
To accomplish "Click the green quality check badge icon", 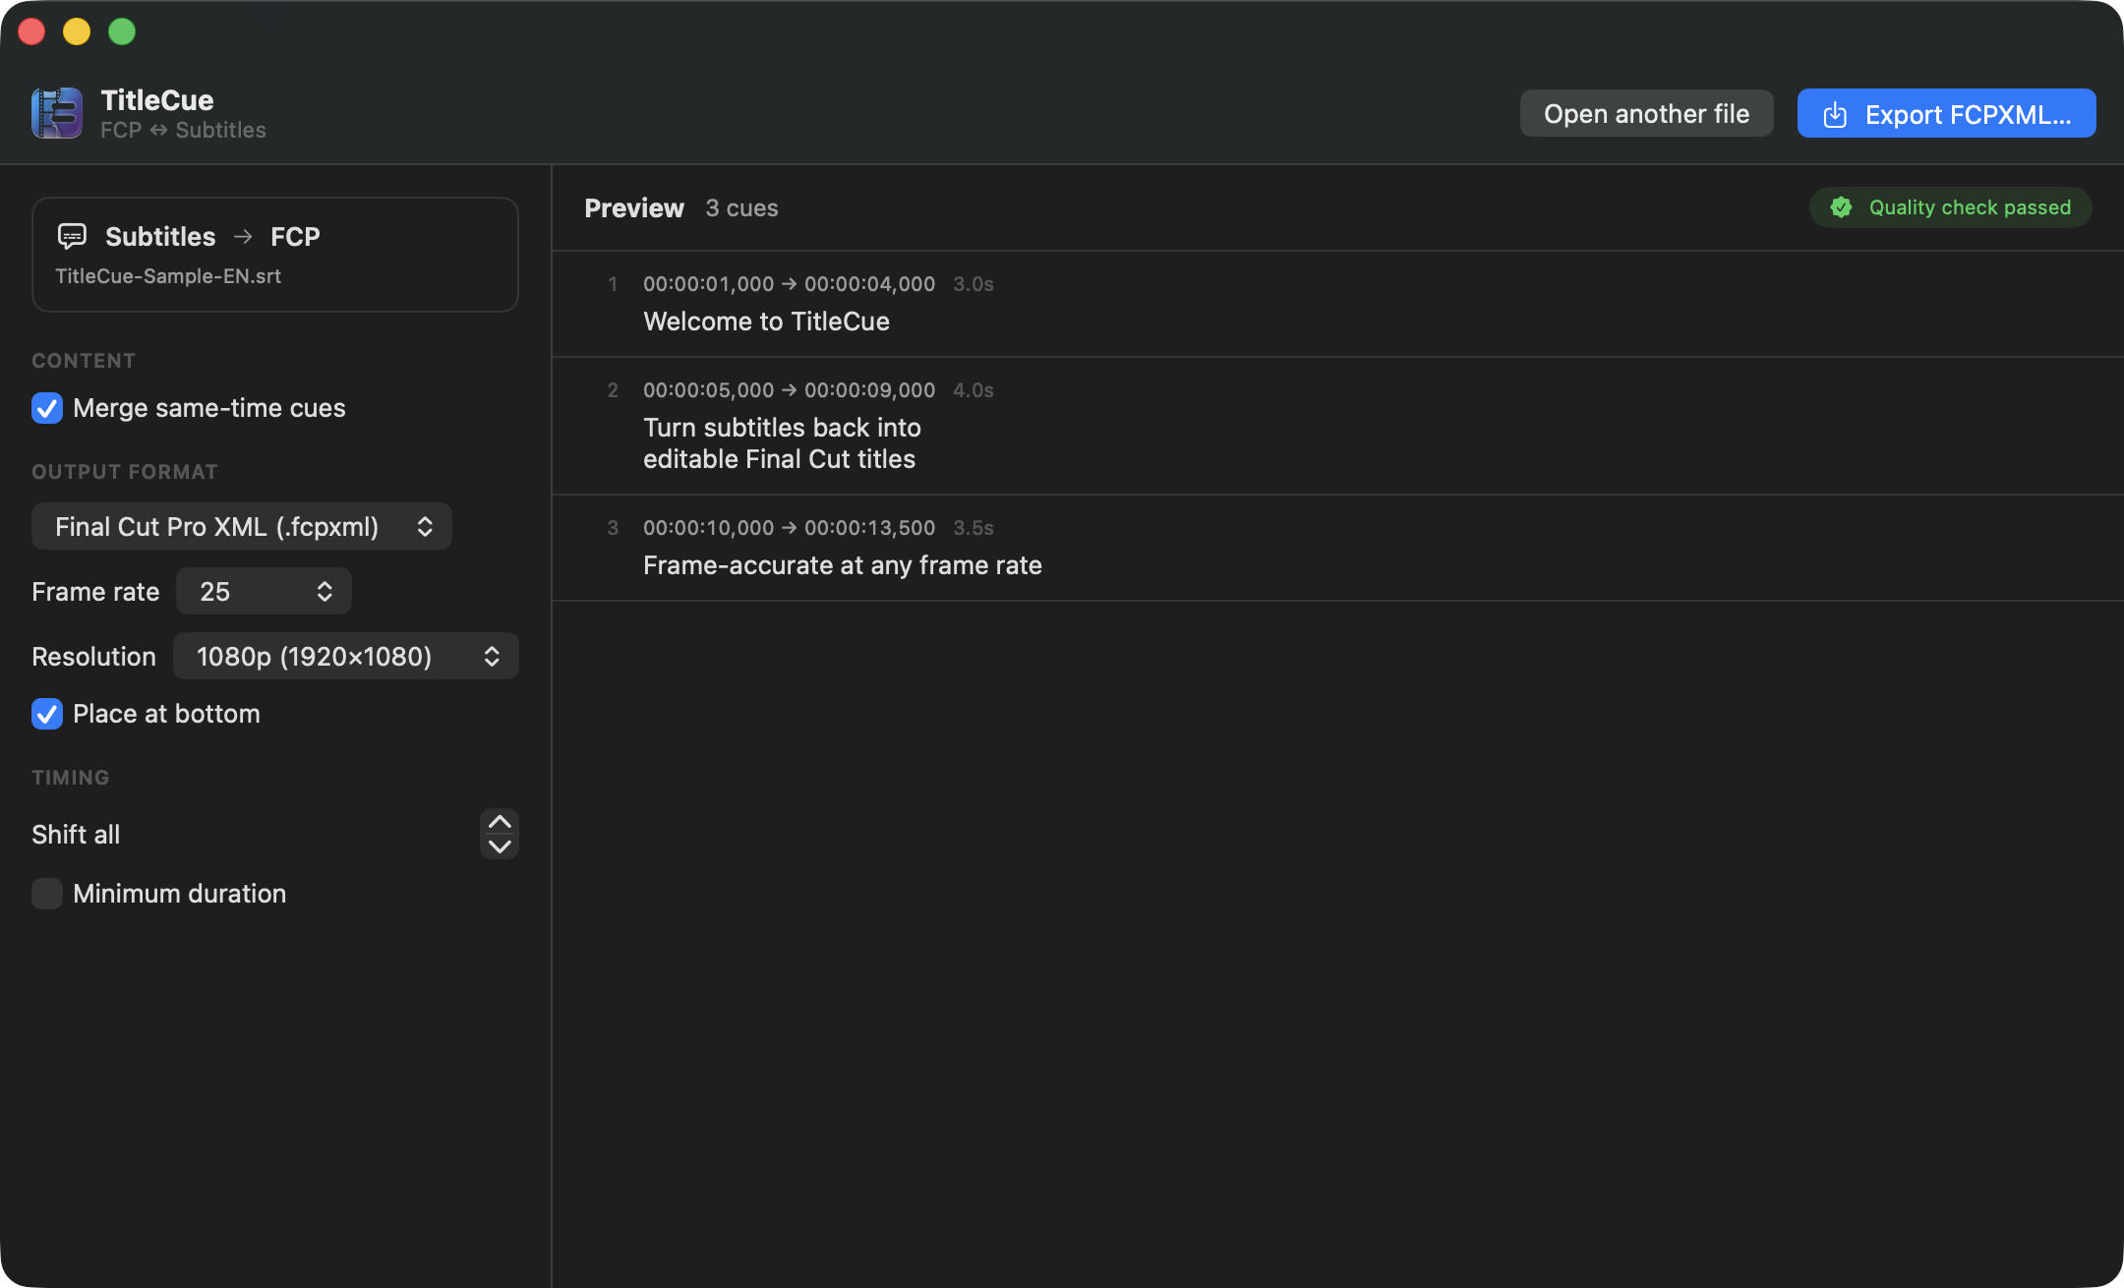I will click(x=1841, y=207).
